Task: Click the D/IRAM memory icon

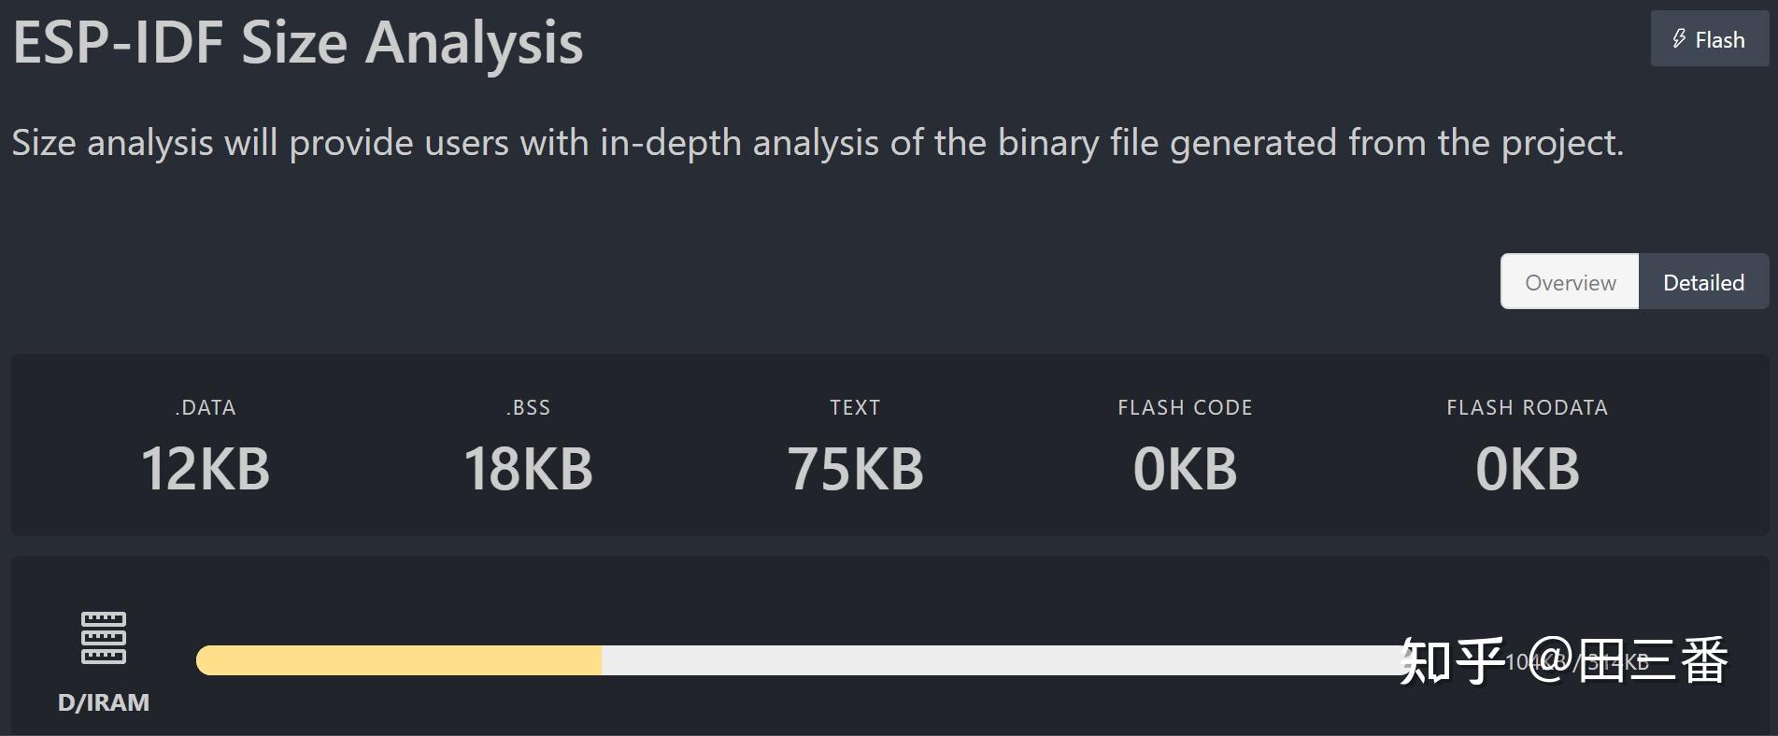Action: tap(104, 638)
